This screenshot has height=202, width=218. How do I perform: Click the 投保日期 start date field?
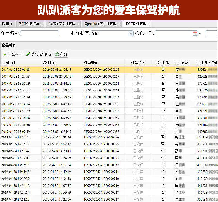click(x=176, y=33)
